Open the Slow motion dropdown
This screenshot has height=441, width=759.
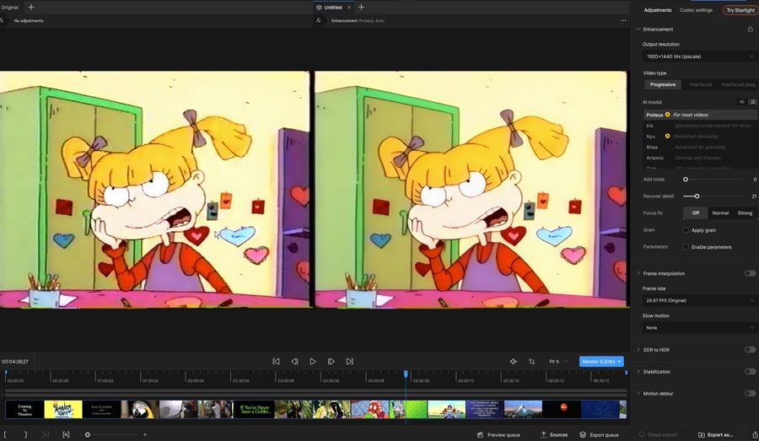pyautogui.click(x=699, y=328)
